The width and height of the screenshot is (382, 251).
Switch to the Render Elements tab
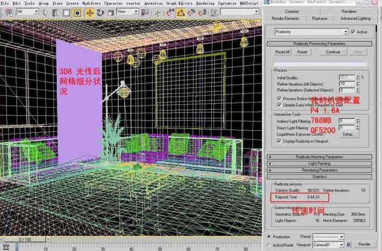(x=285, y=18)
